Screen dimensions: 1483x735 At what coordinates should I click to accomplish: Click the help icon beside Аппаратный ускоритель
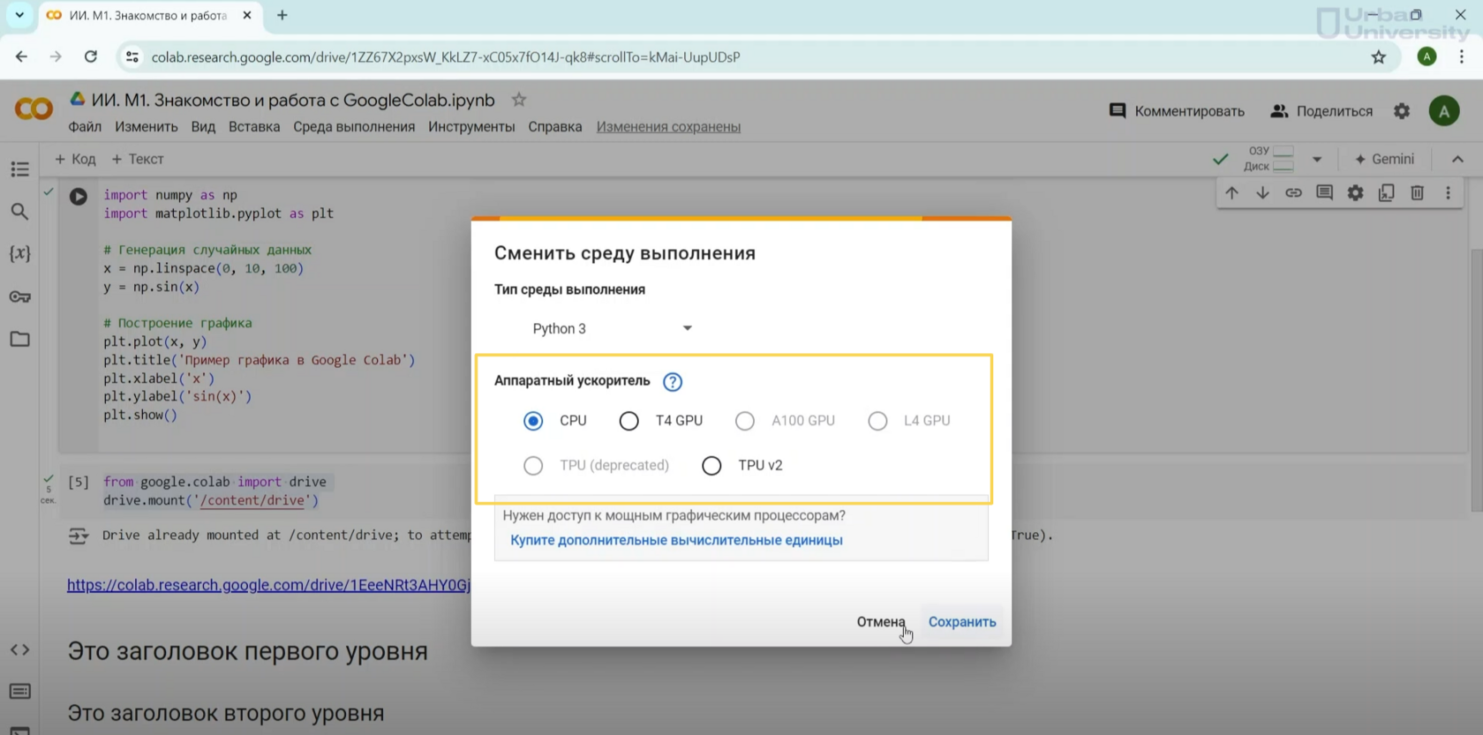(672, 382)
